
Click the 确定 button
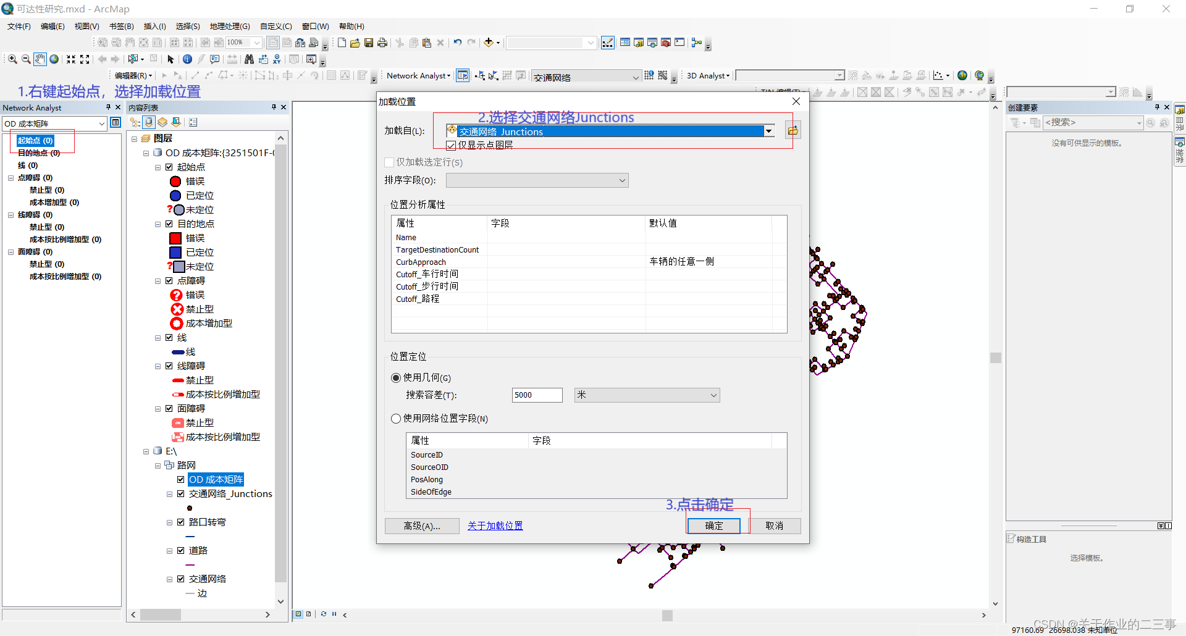(x=713, y=526)
